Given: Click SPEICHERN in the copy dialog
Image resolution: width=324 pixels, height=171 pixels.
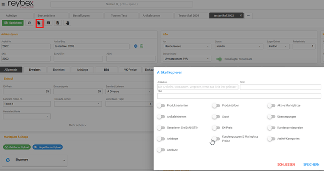Looking at the screenshot, I should point(311,164).
